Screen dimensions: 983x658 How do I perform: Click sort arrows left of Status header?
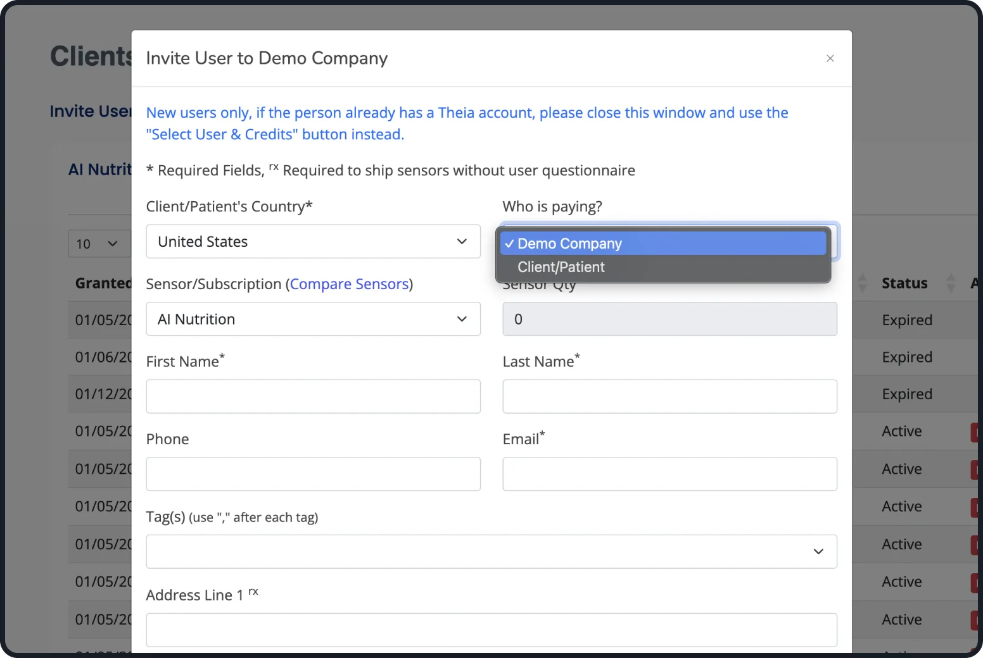pos(862,283)
